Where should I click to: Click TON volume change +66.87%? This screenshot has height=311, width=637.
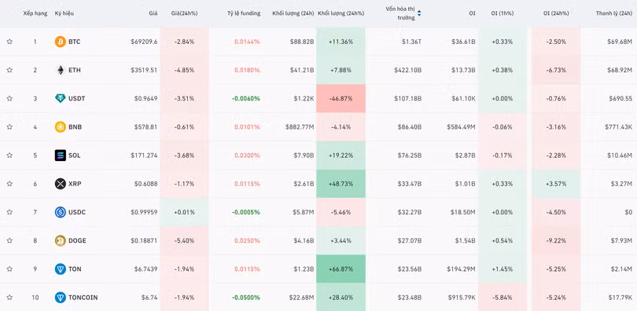(341, 269)
